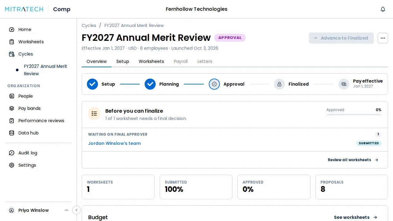The width and height of the screenshot is (393, 221).
Task: Click the Priya Winslow avatar icon
Action: [x=12, y=210]
